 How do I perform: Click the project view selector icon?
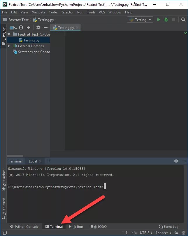[x=13, y=27]
